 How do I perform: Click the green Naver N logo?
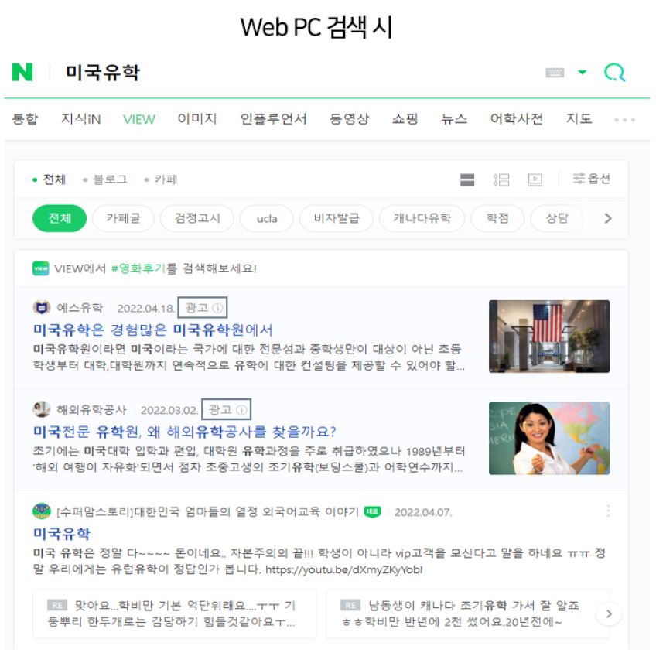click(x=22, y=72)
